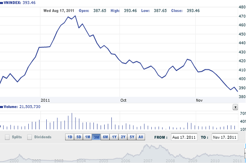Viewport: 247px width, 163px height.
Task: Click the VNINDEX legend color marker
Action: click(x=2, y=3)
